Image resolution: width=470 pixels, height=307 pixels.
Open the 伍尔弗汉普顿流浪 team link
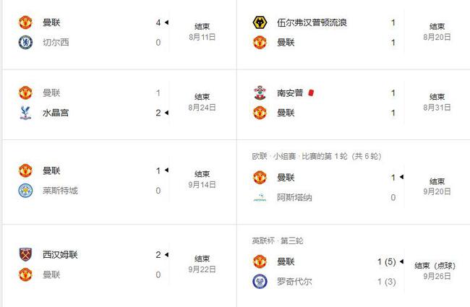(x=312, y=22)
